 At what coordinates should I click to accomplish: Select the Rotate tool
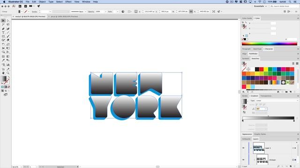(3, 44)
